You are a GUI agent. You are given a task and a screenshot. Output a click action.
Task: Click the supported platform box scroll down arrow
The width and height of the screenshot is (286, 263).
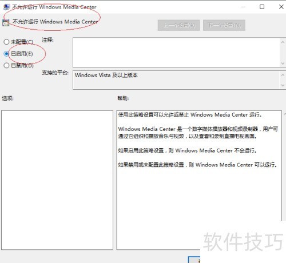click(x=283, y=85)
